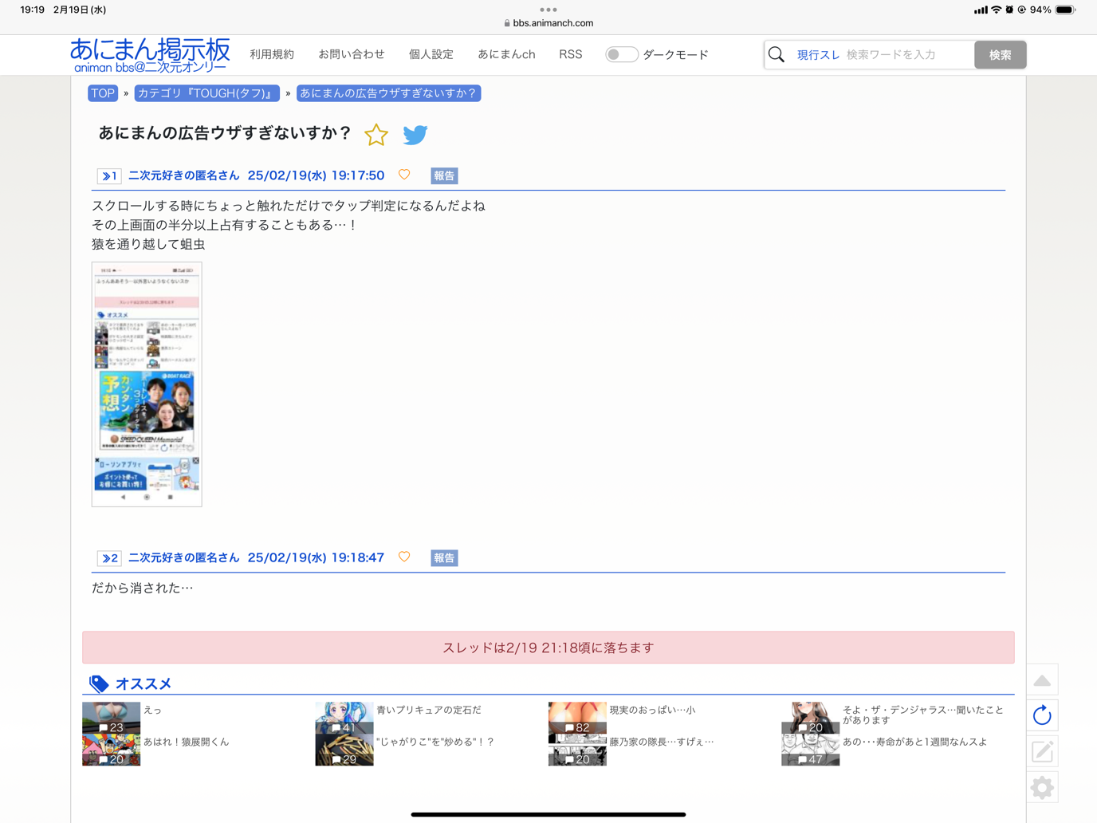Share thread via the Twitter bird icon
The image size is (1097, 823).
point(415,135)
